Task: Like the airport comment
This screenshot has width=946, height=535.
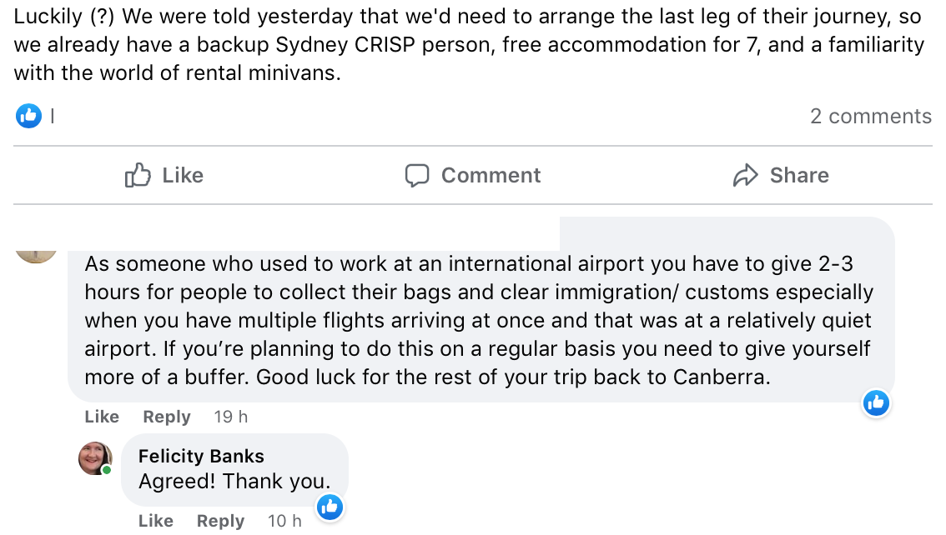Action: click(x=102, y=417)
